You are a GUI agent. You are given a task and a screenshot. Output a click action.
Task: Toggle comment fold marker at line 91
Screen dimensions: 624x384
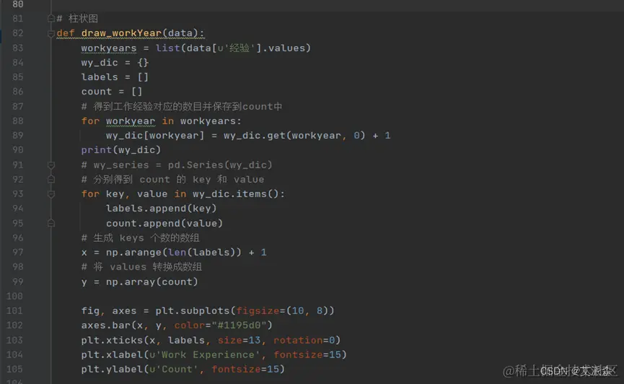[x=51, y=165]
